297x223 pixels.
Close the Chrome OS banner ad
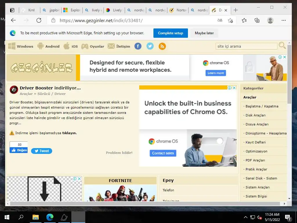(x=285, y=57)
